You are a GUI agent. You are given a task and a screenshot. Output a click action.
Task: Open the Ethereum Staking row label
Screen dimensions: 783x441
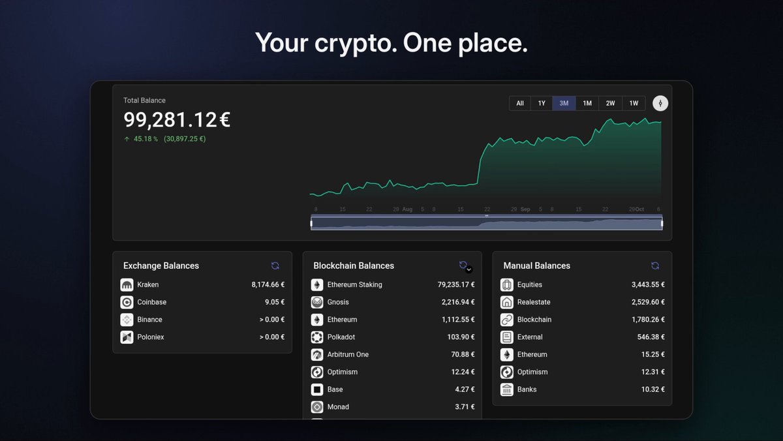[355, 285]
